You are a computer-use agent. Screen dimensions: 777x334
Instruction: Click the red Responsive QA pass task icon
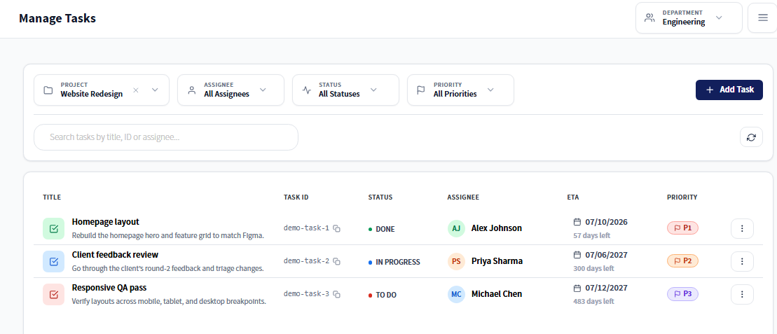53,294
